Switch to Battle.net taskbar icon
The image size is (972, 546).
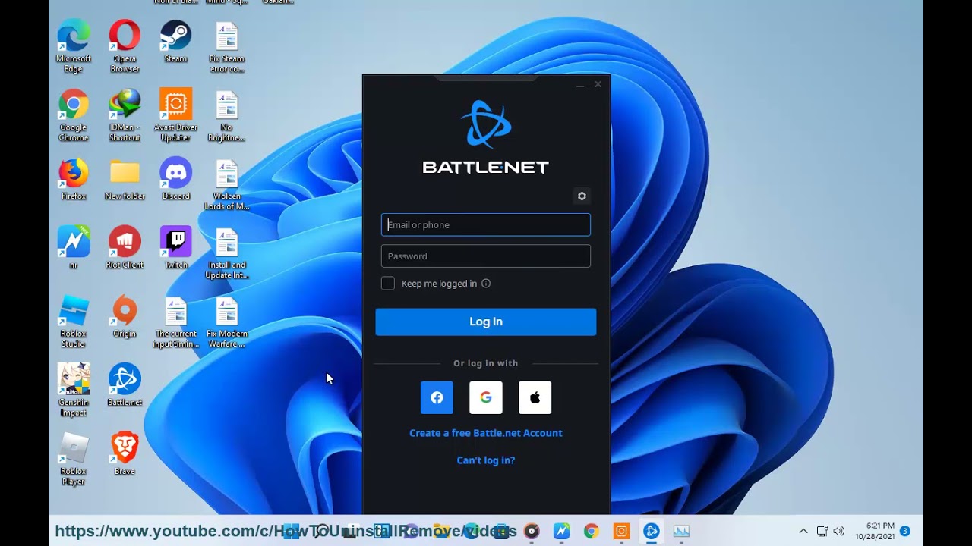pyautogui.click(x=651, y=532)
